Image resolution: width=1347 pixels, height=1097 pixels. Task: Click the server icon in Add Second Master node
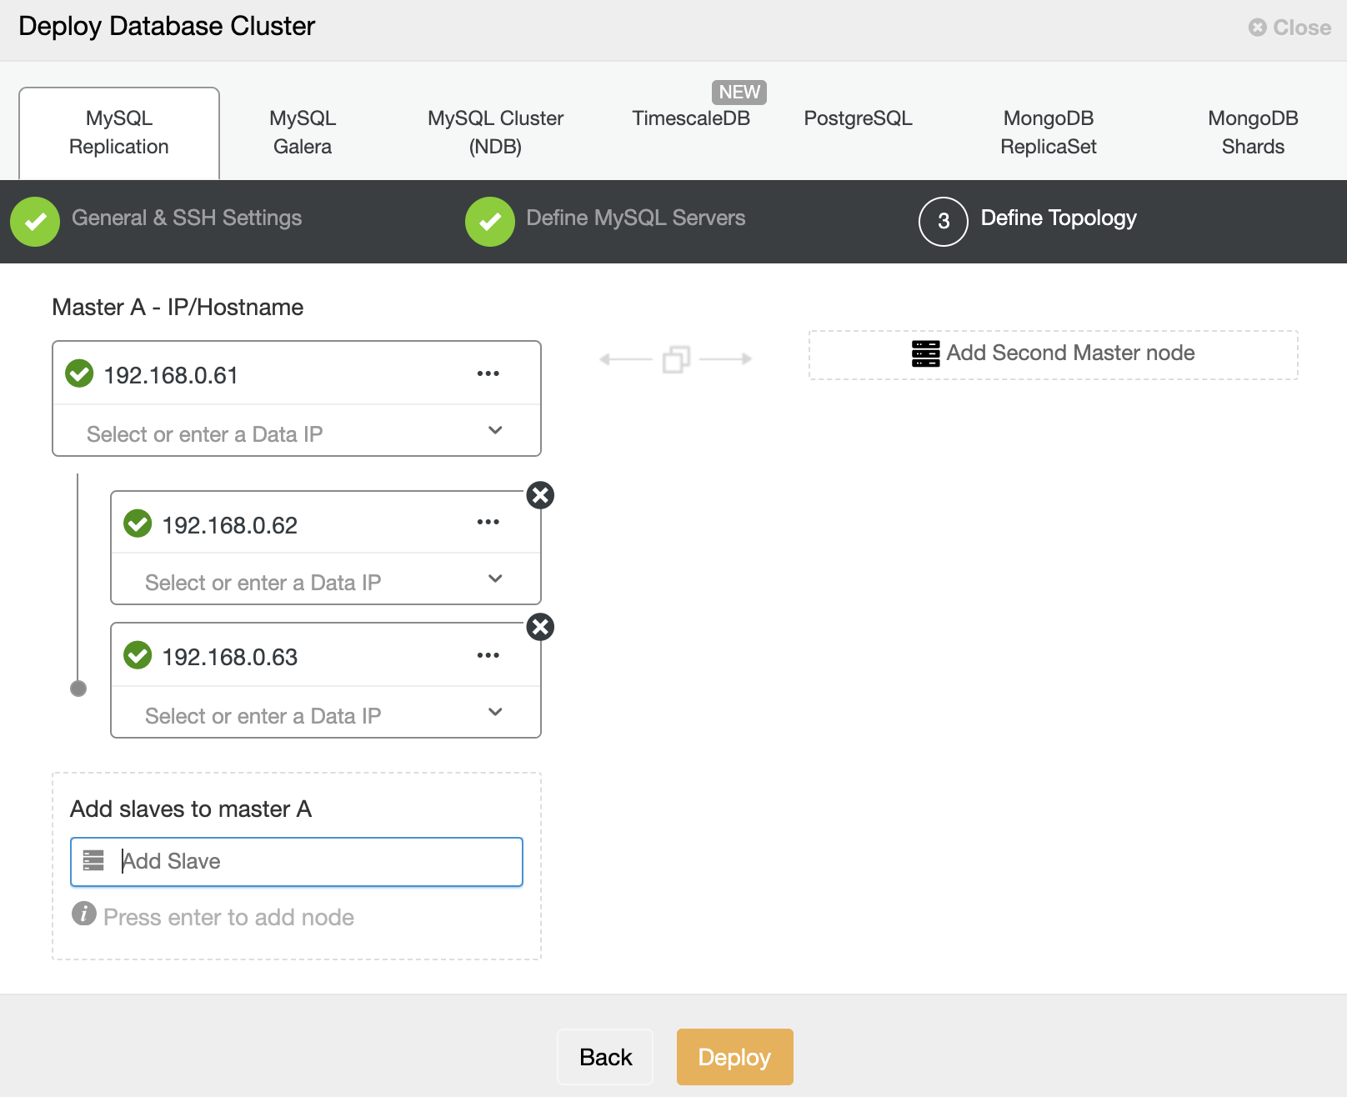(925, 353)
